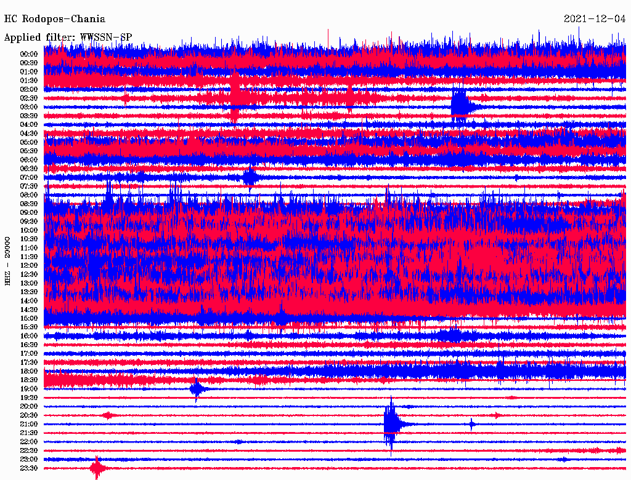Click the blue seismic burst on 03:00 trace
Screen dimensions: 631x480
click(460, 106)
